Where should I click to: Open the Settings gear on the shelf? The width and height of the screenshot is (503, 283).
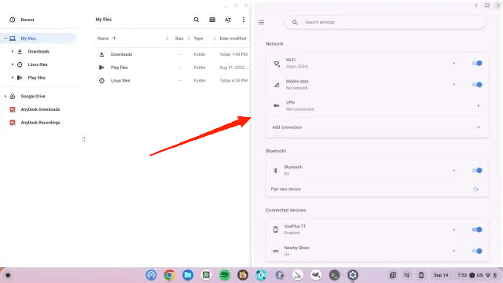pyautogui.click(x=353, y=275)
